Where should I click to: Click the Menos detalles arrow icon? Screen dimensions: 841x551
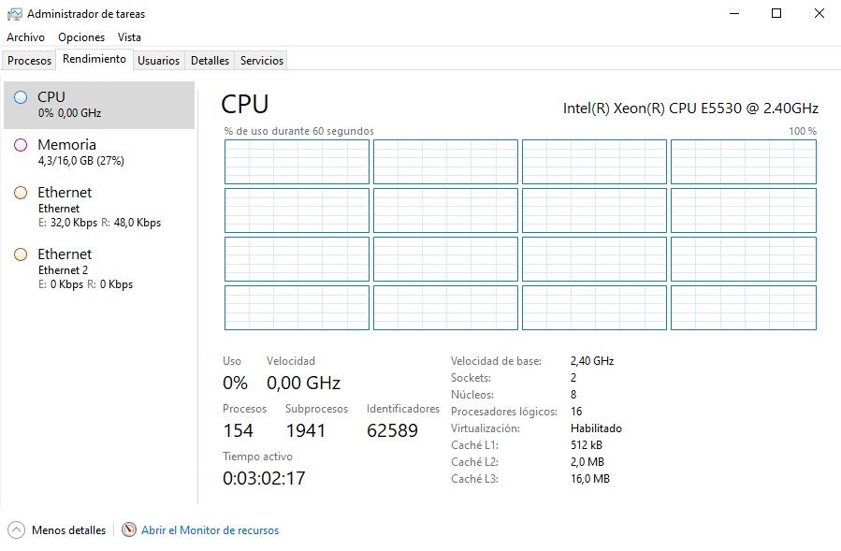(17, 530)
